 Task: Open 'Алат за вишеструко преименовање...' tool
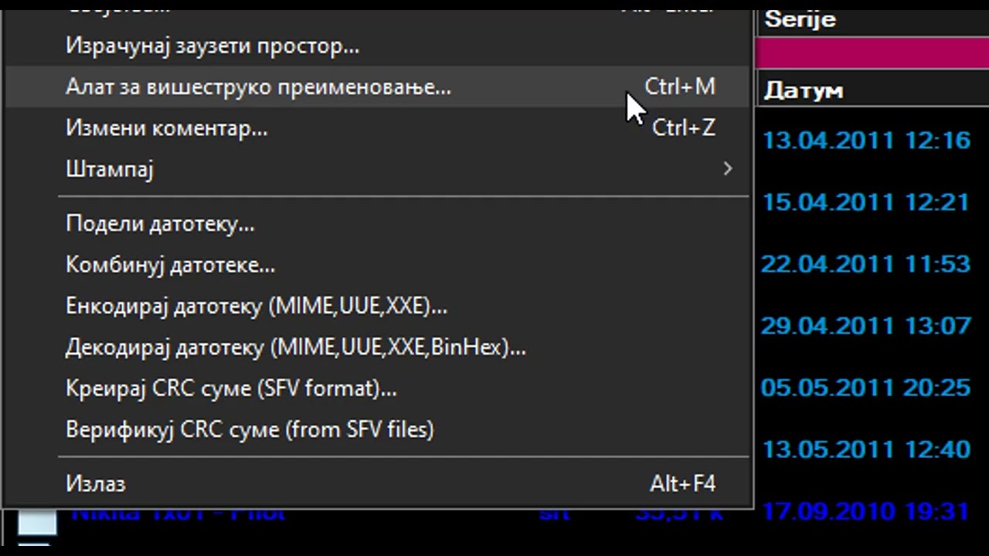pyautogui.click(x=377, y=87)
